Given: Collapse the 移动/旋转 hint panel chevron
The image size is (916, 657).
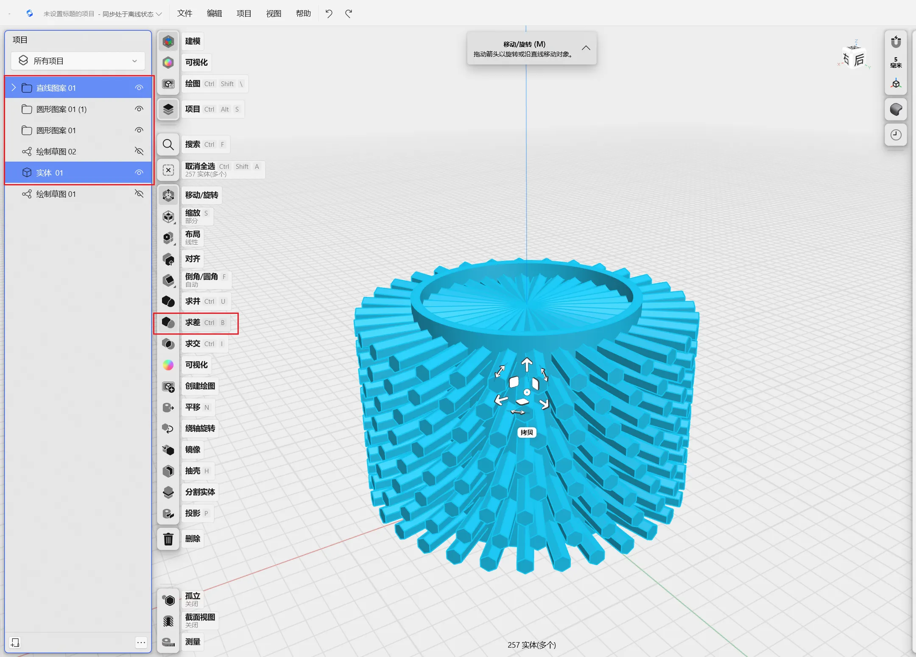Looking at the screenshot, I should click(x=586, y=48).
